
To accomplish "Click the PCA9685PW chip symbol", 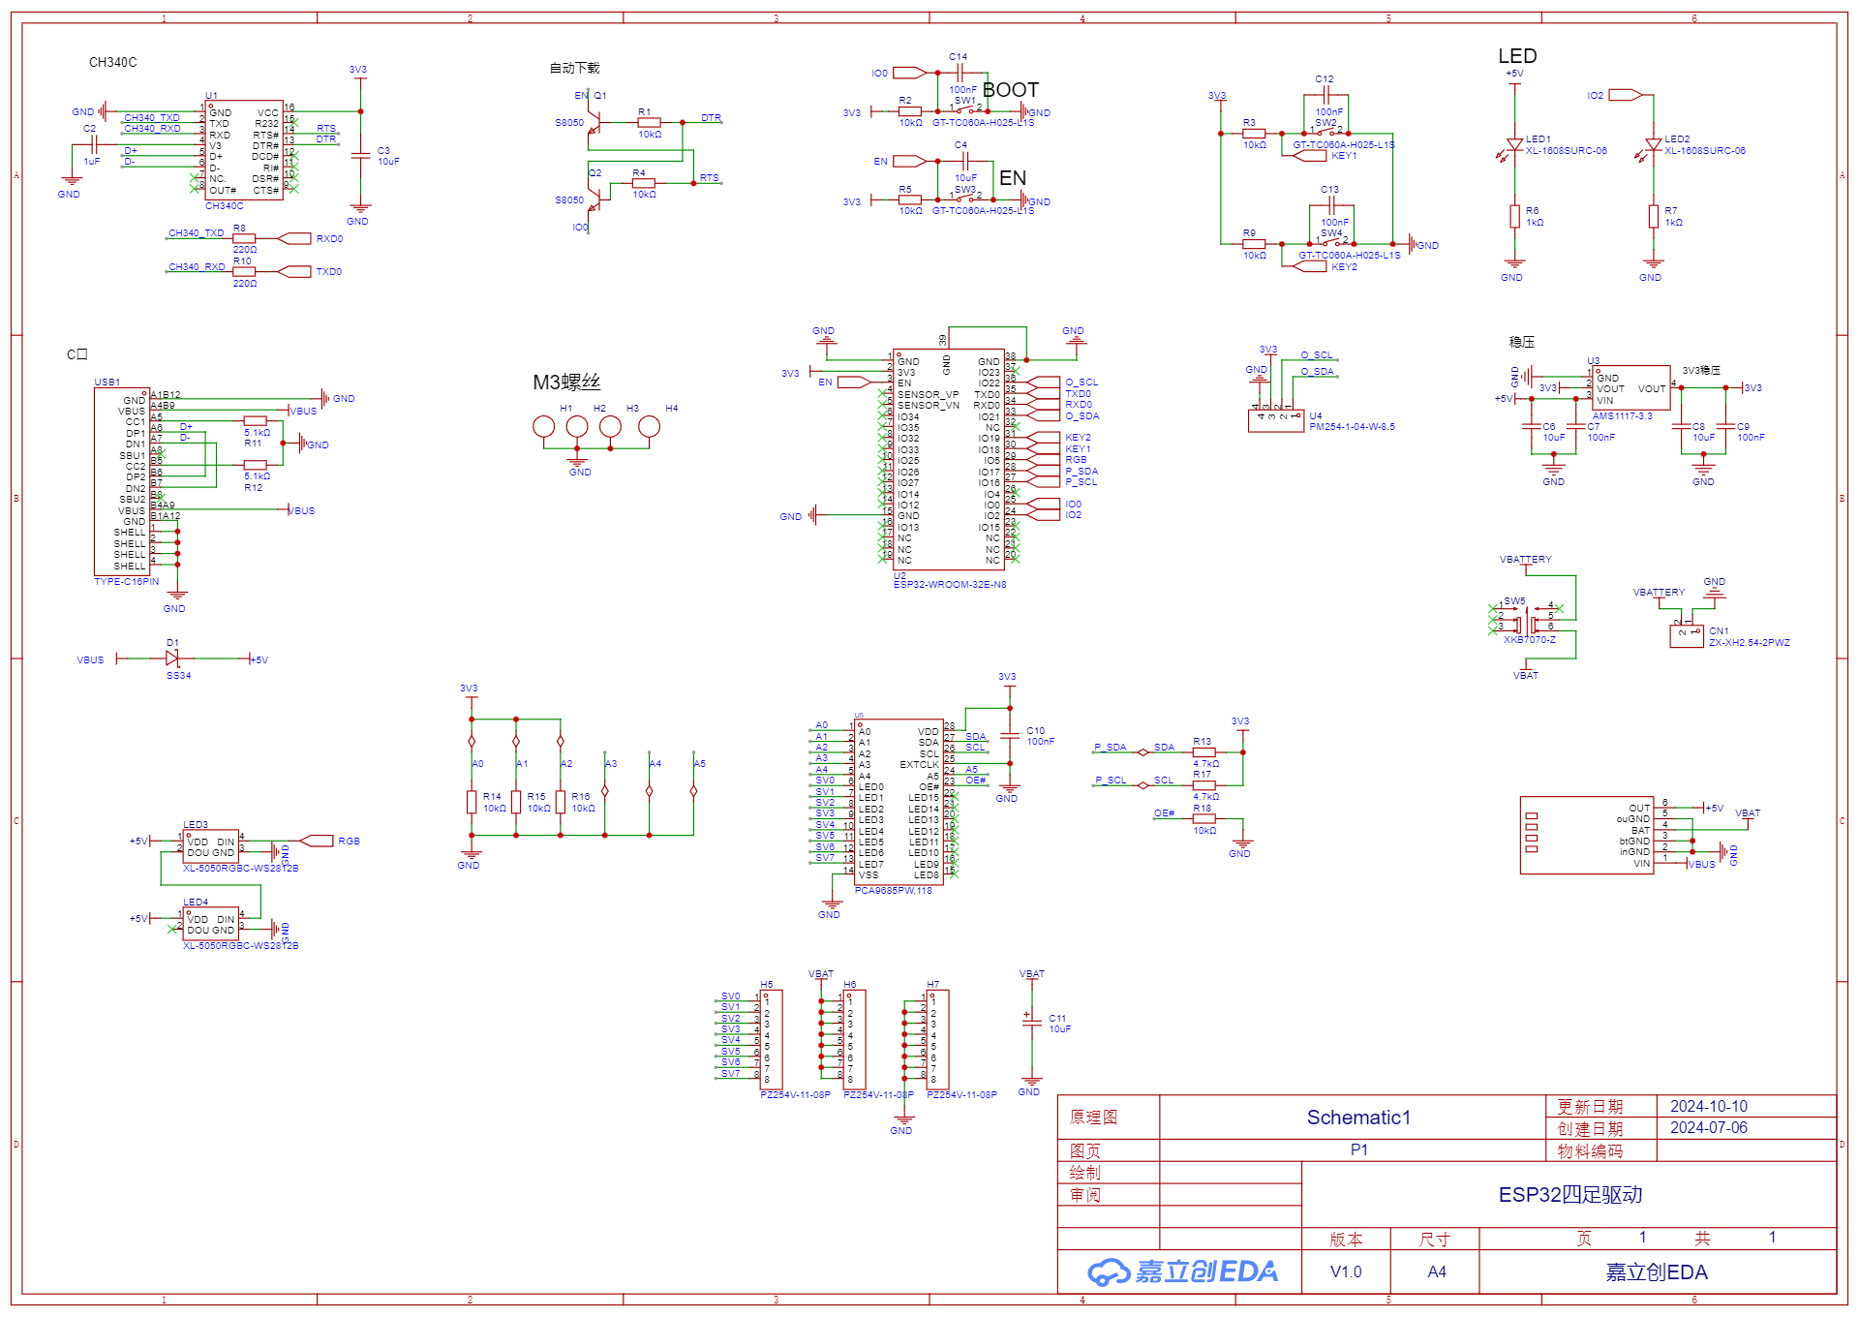I will (899, 801).
